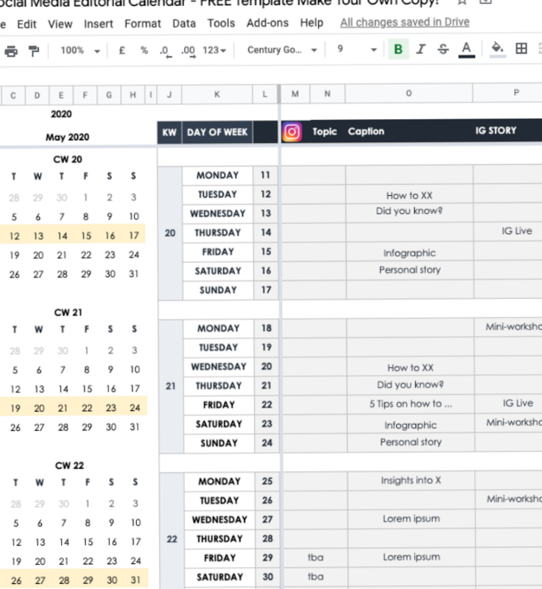Select the Paint format tool
The image size is (542, 589).
pos(34,51)
